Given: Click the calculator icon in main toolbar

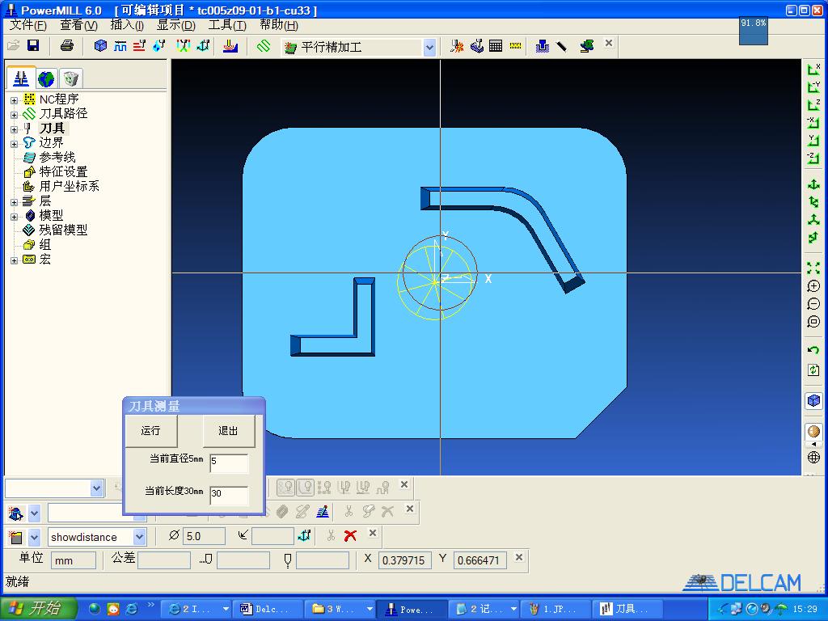Looking at the screenshot, I should 496,46.
